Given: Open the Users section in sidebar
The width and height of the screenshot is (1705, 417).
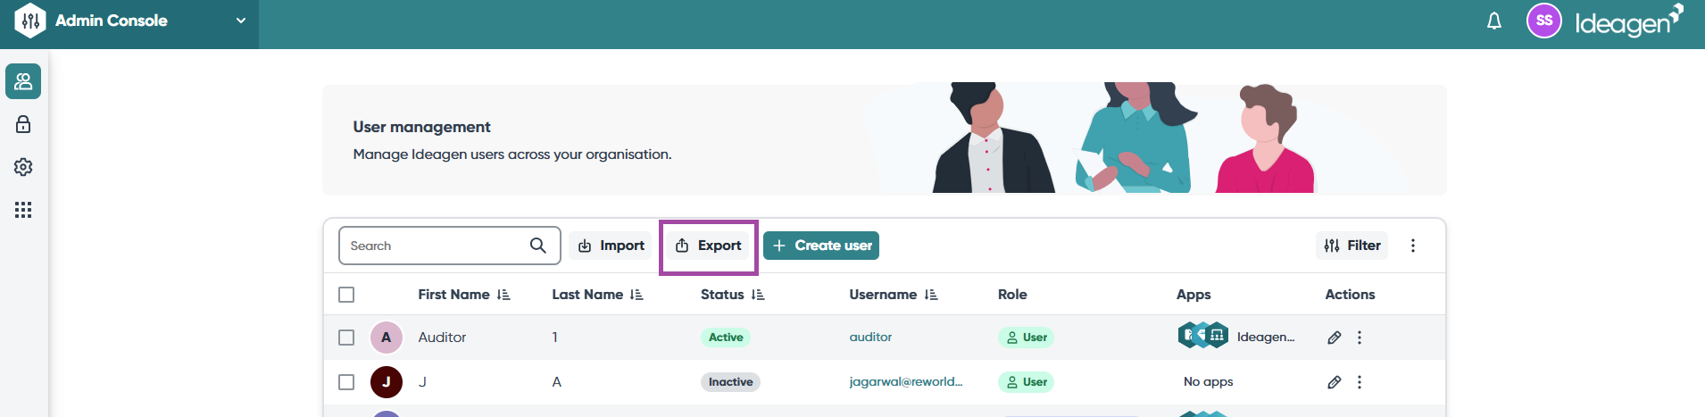Looking at the screenshot, I should pos(23,81).
